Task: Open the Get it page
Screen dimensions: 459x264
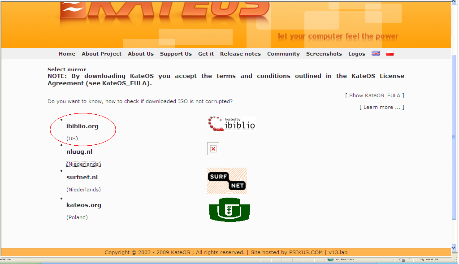Action: 206,54
